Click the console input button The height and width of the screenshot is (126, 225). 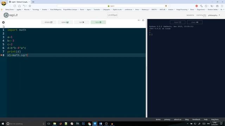pos(178,22)
